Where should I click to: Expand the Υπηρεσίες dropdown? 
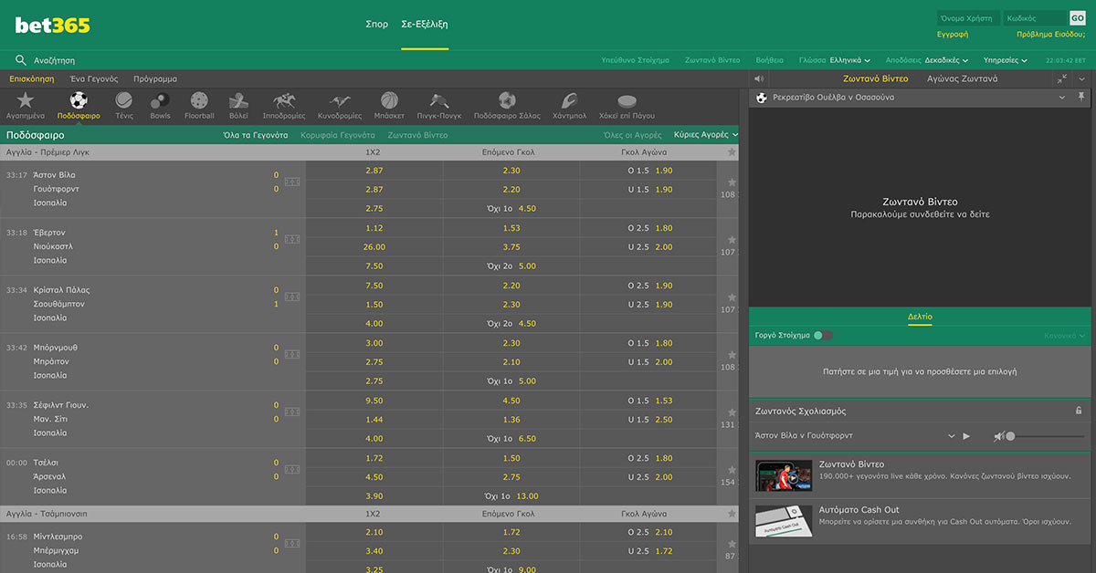coord(1006,60)
